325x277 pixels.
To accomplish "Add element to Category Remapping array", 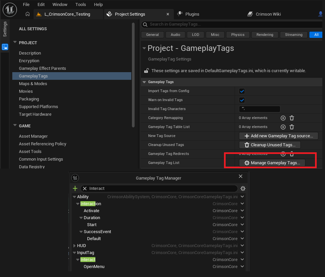I will 283,118.
